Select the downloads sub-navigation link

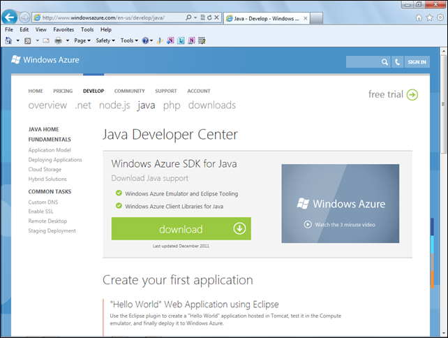click(x=212, y=105)
